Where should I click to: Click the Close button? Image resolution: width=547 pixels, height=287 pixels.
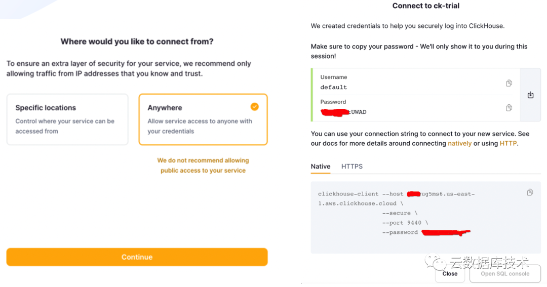click(450, 274)
